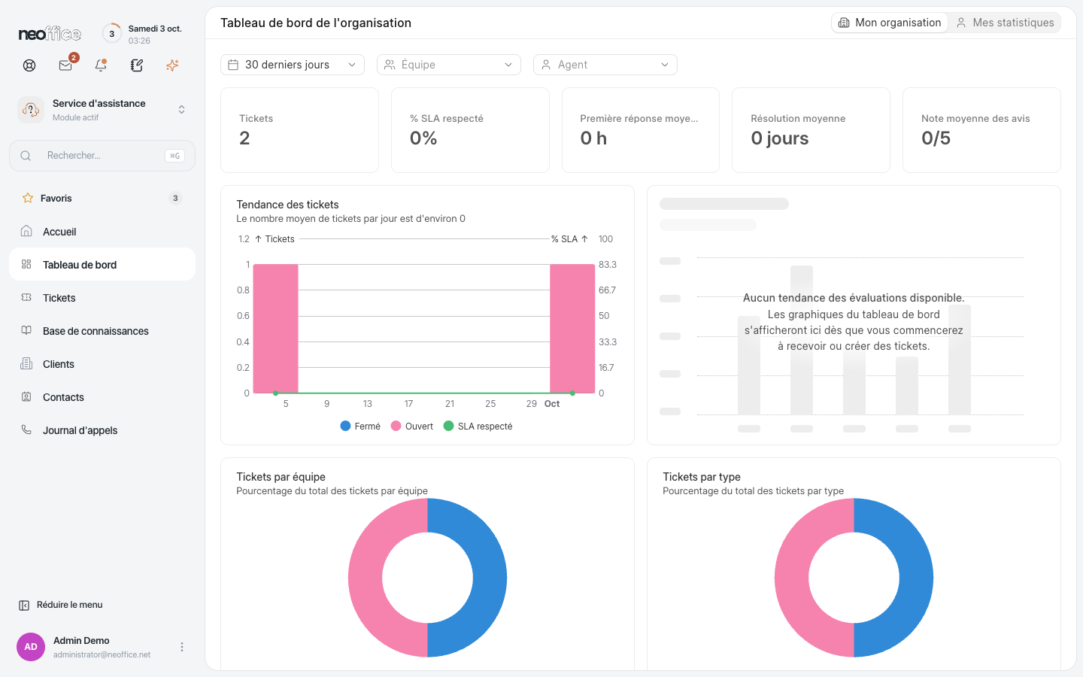Open the AI sparkle assistant icon
Screen dimensions: 1083x677
tap(172, 65)
